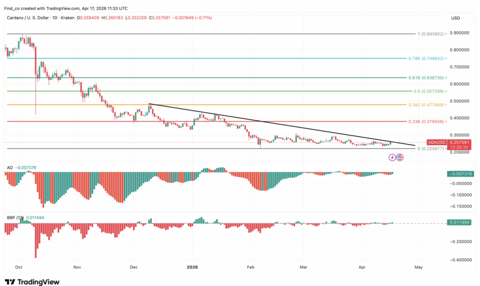480x286 pixels.
Task: Click the Cardano / U.S. Dollar symbol name
Action: [26, 18]
